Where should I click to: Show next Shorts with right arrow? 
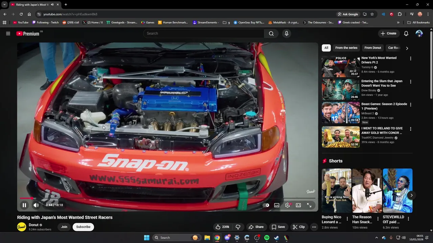point(411,195)
